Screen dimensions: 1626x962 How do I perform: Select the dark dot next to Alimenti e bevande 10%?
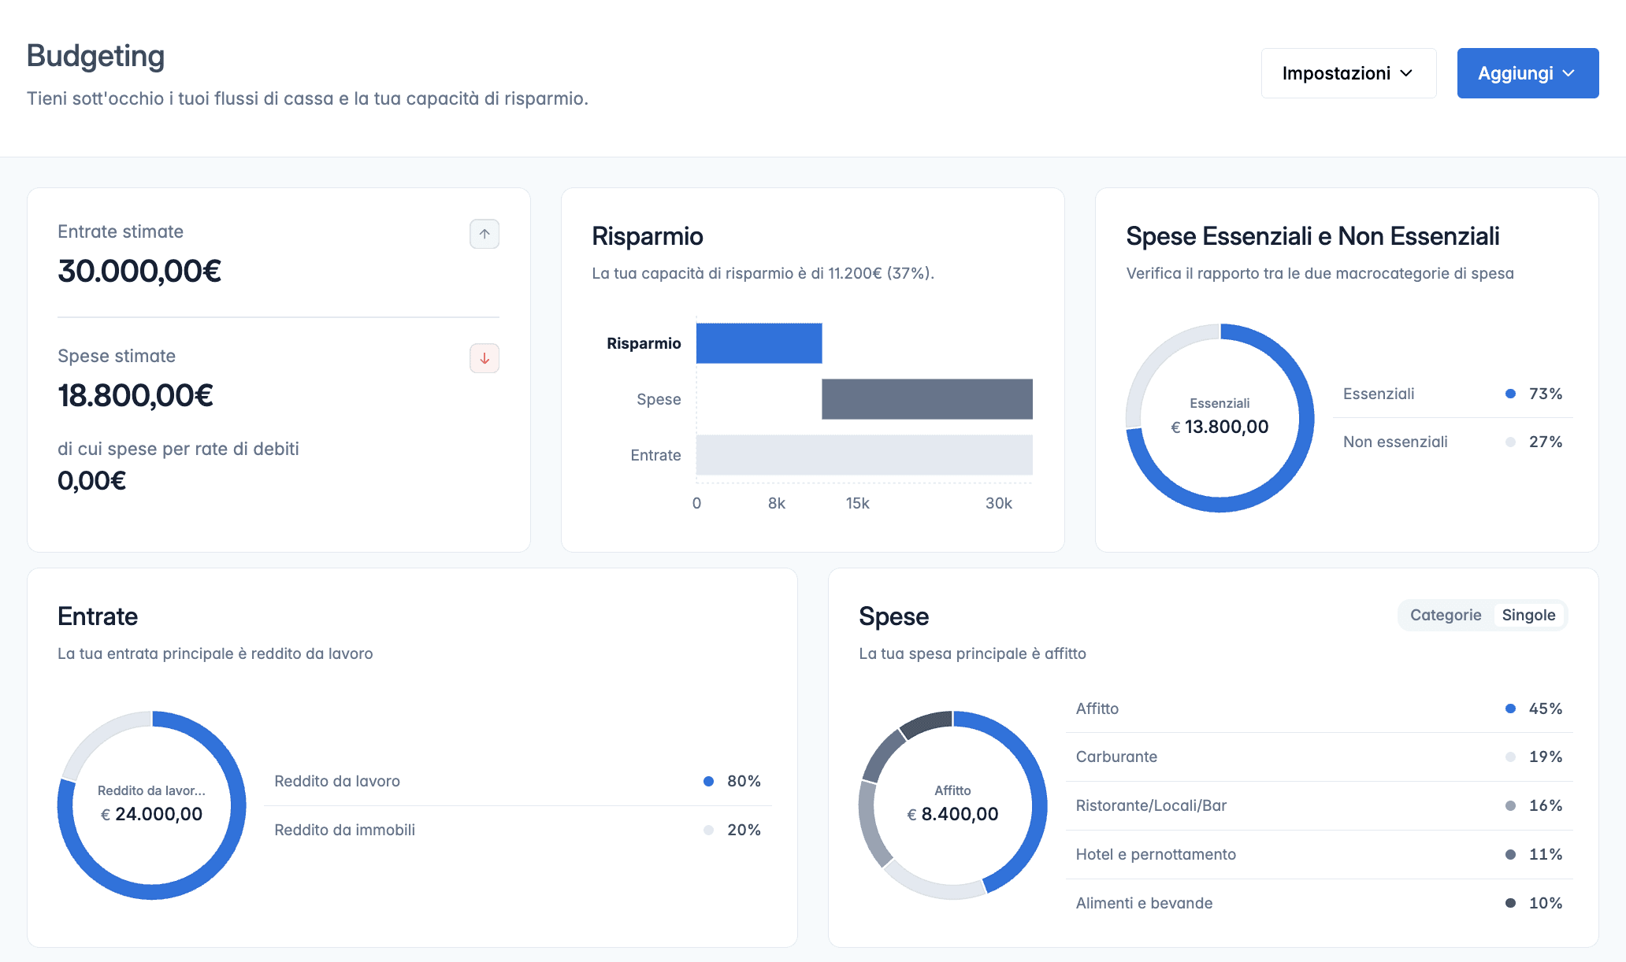coord(1510,903)
